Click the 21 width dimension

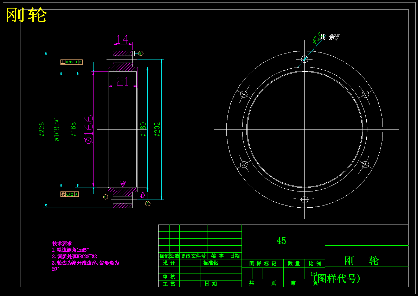tap(123, 81)
